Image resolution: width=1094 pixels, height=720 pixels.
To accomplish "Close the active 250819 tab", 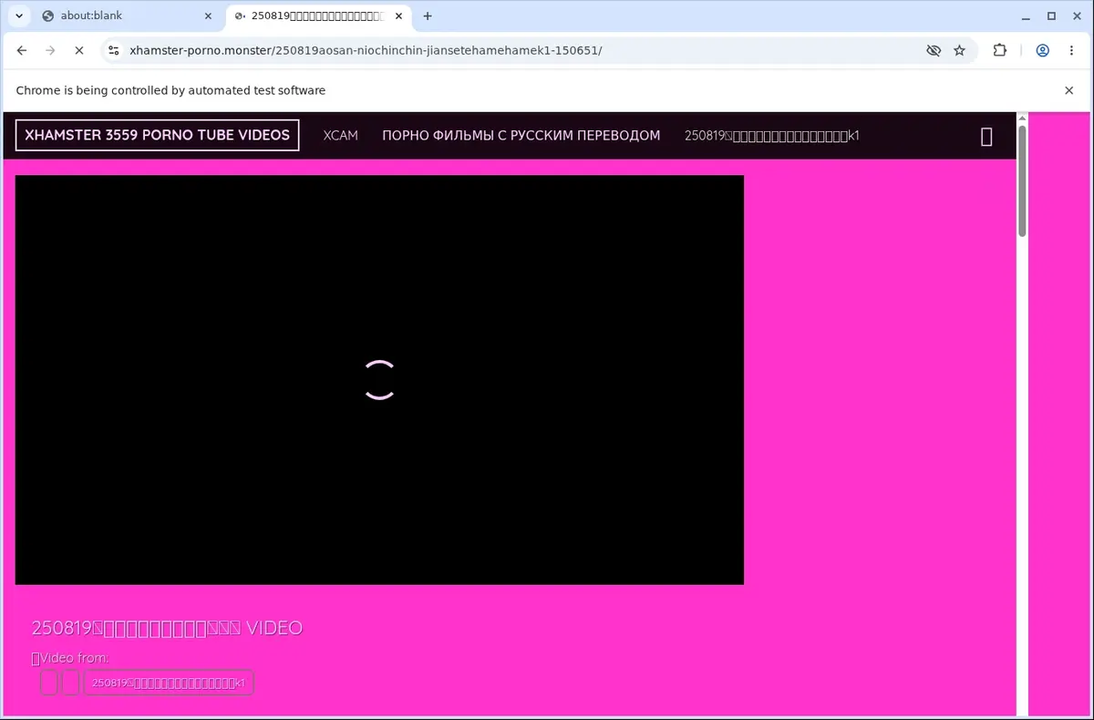I will (x=400, y=15).
